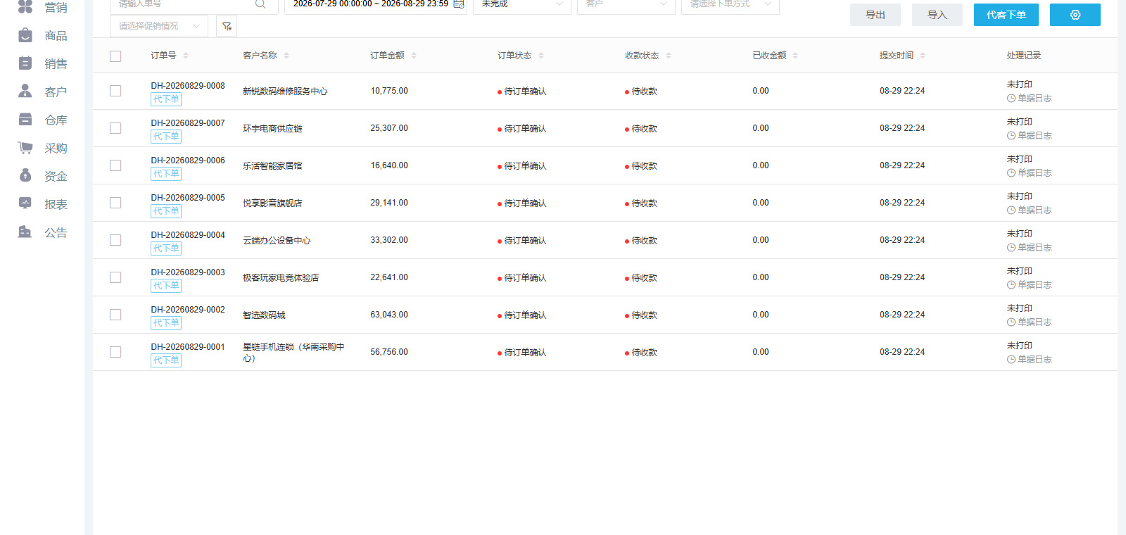Sort by 已收金额 column arrows
This screenshot has width=1126, height=535.
click(795, 56)
